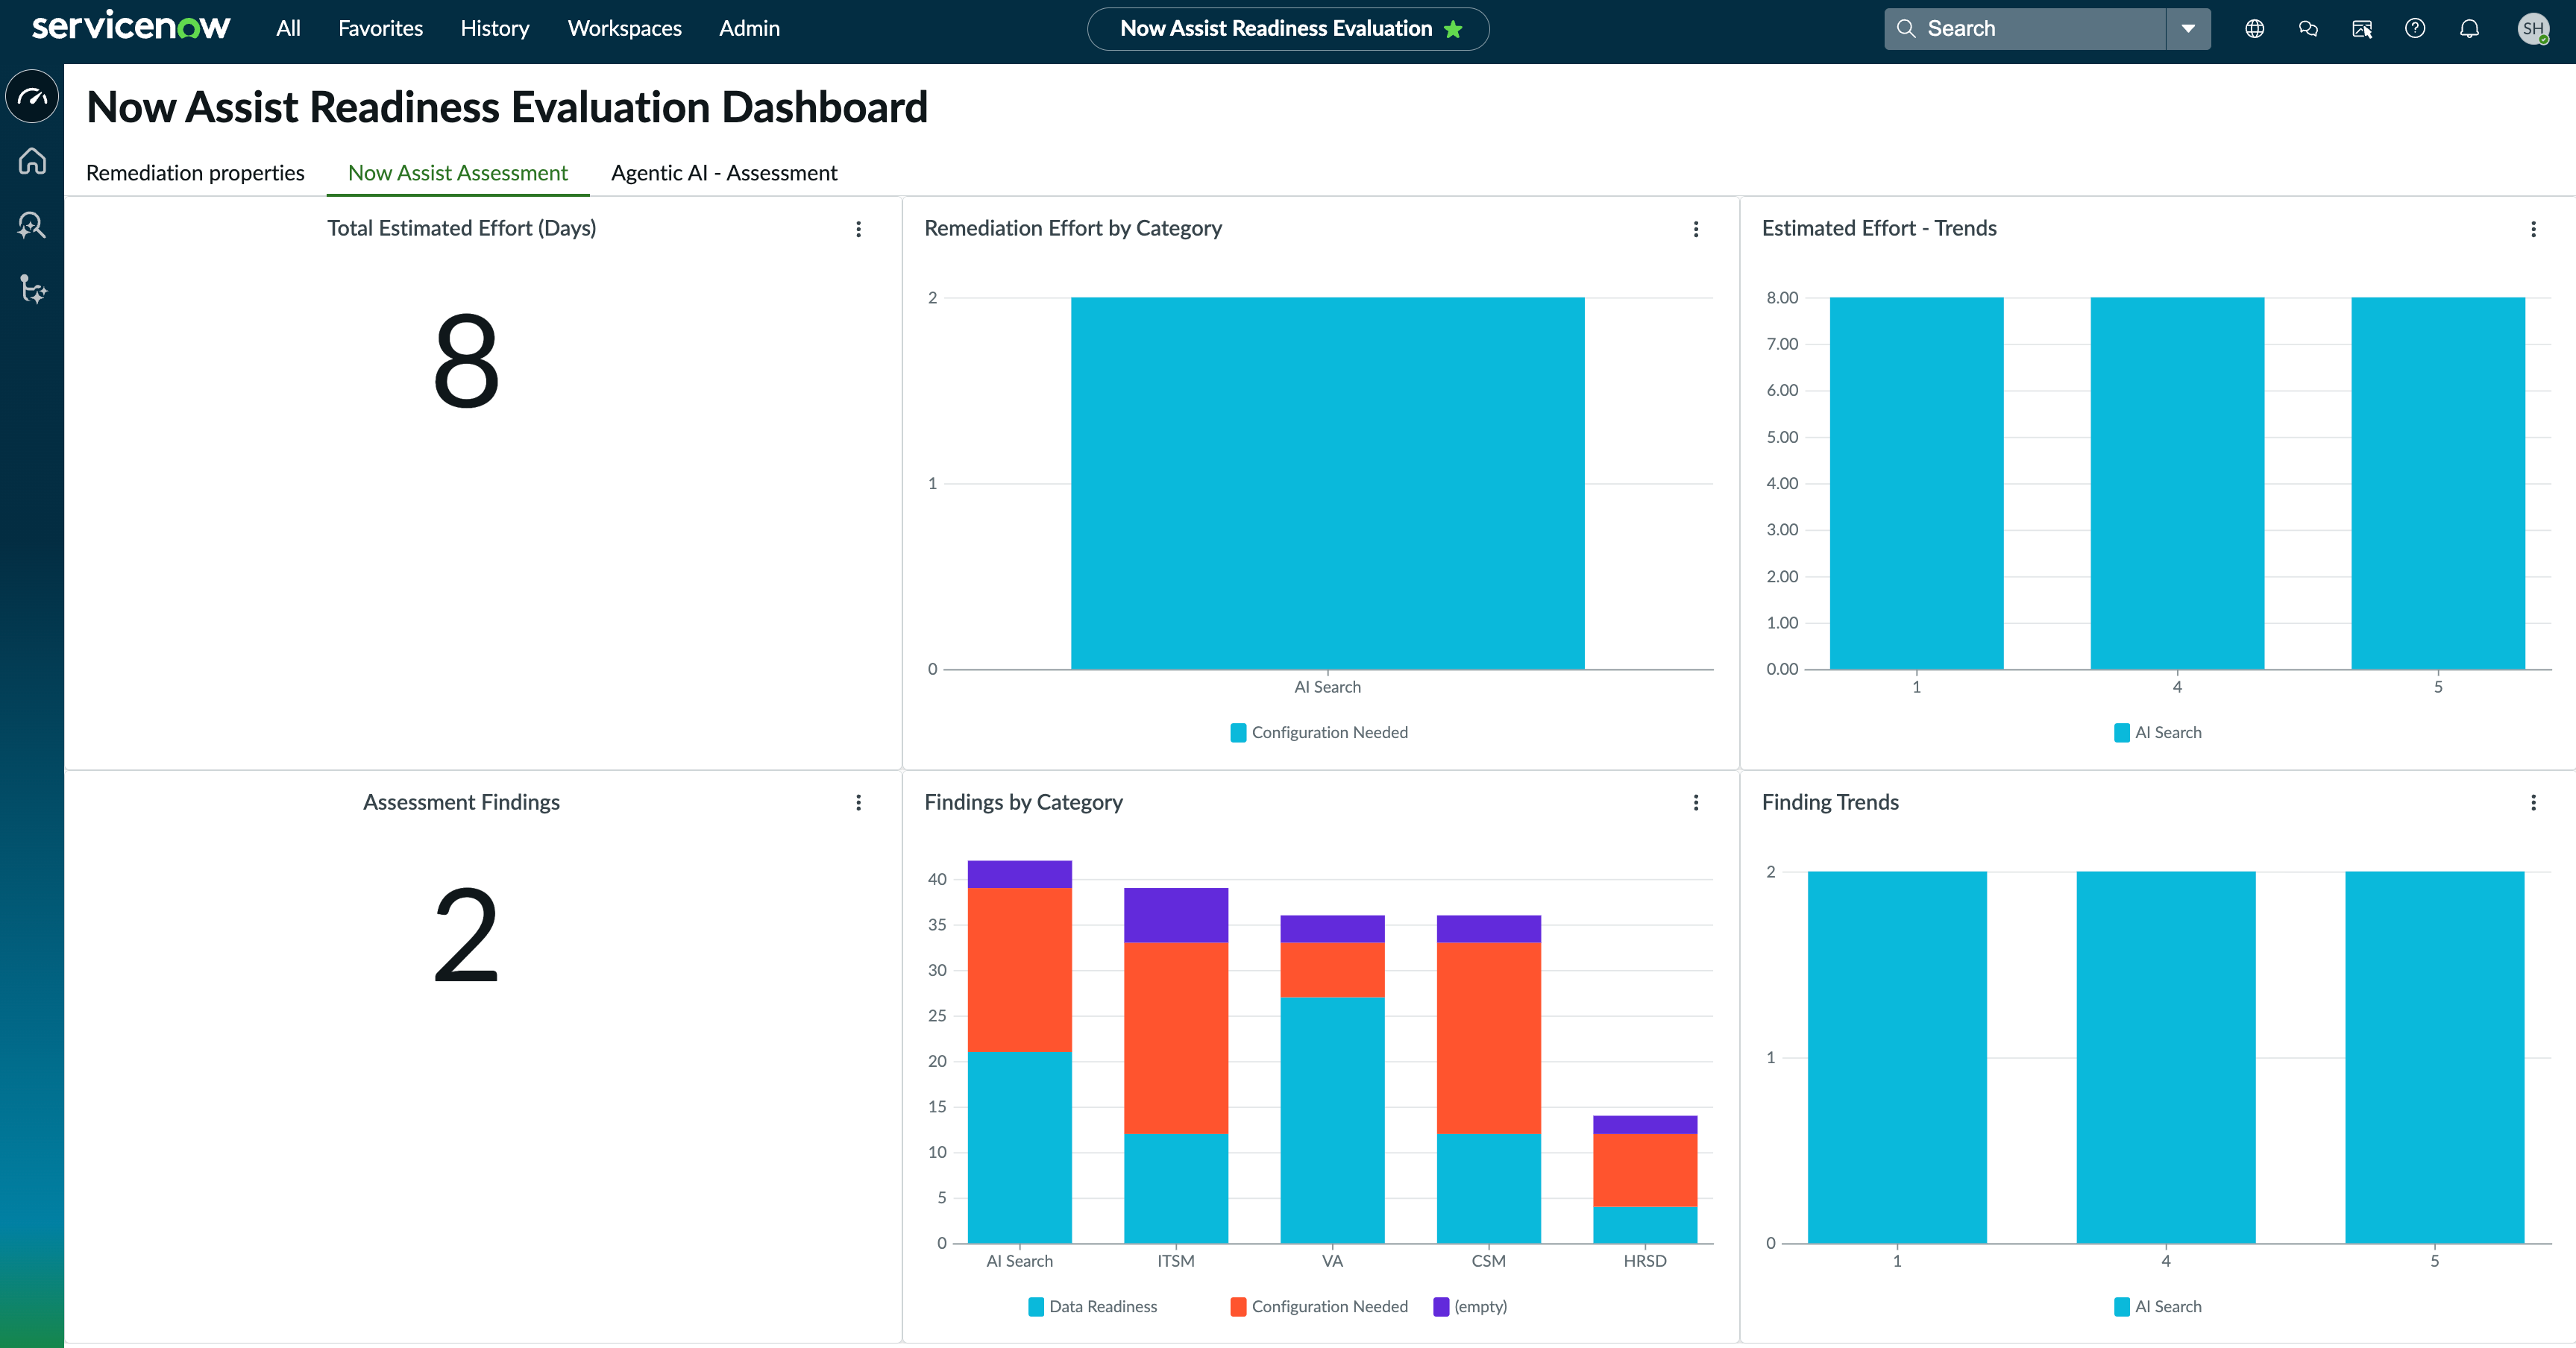Click the blue AI Search segment in Findings by Category
The width and height of the screenshot is (2576, 1348).
1020,1147
